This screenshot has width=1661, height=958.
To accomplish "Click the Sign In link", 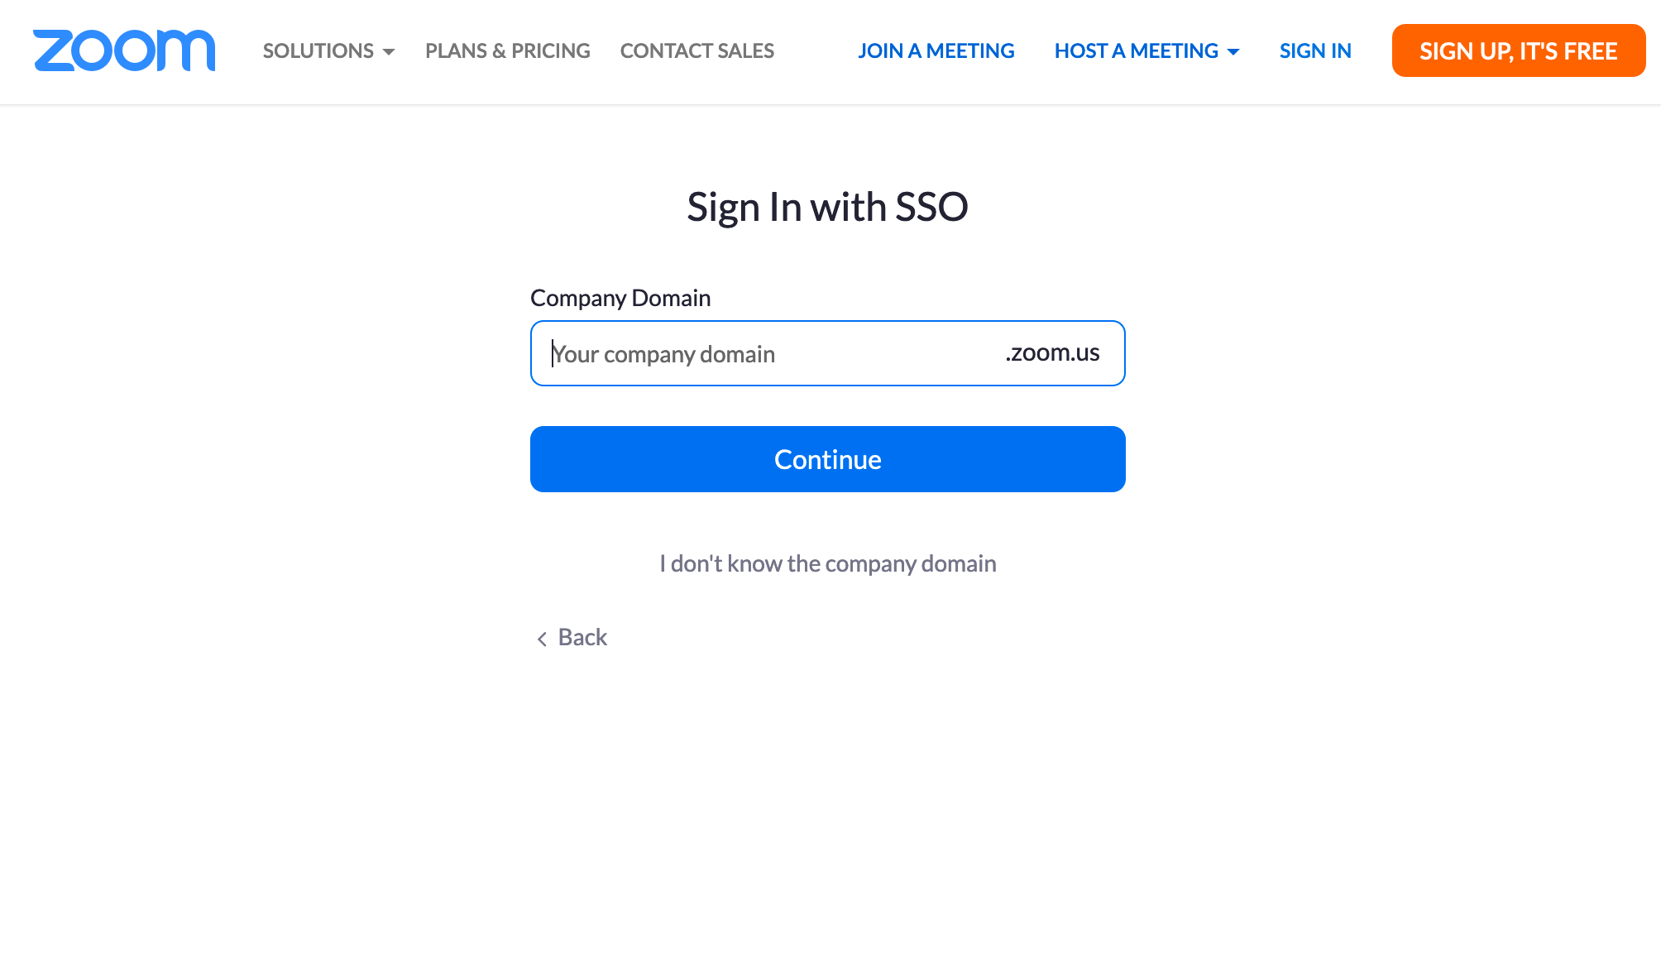I will coord(1315,51).
